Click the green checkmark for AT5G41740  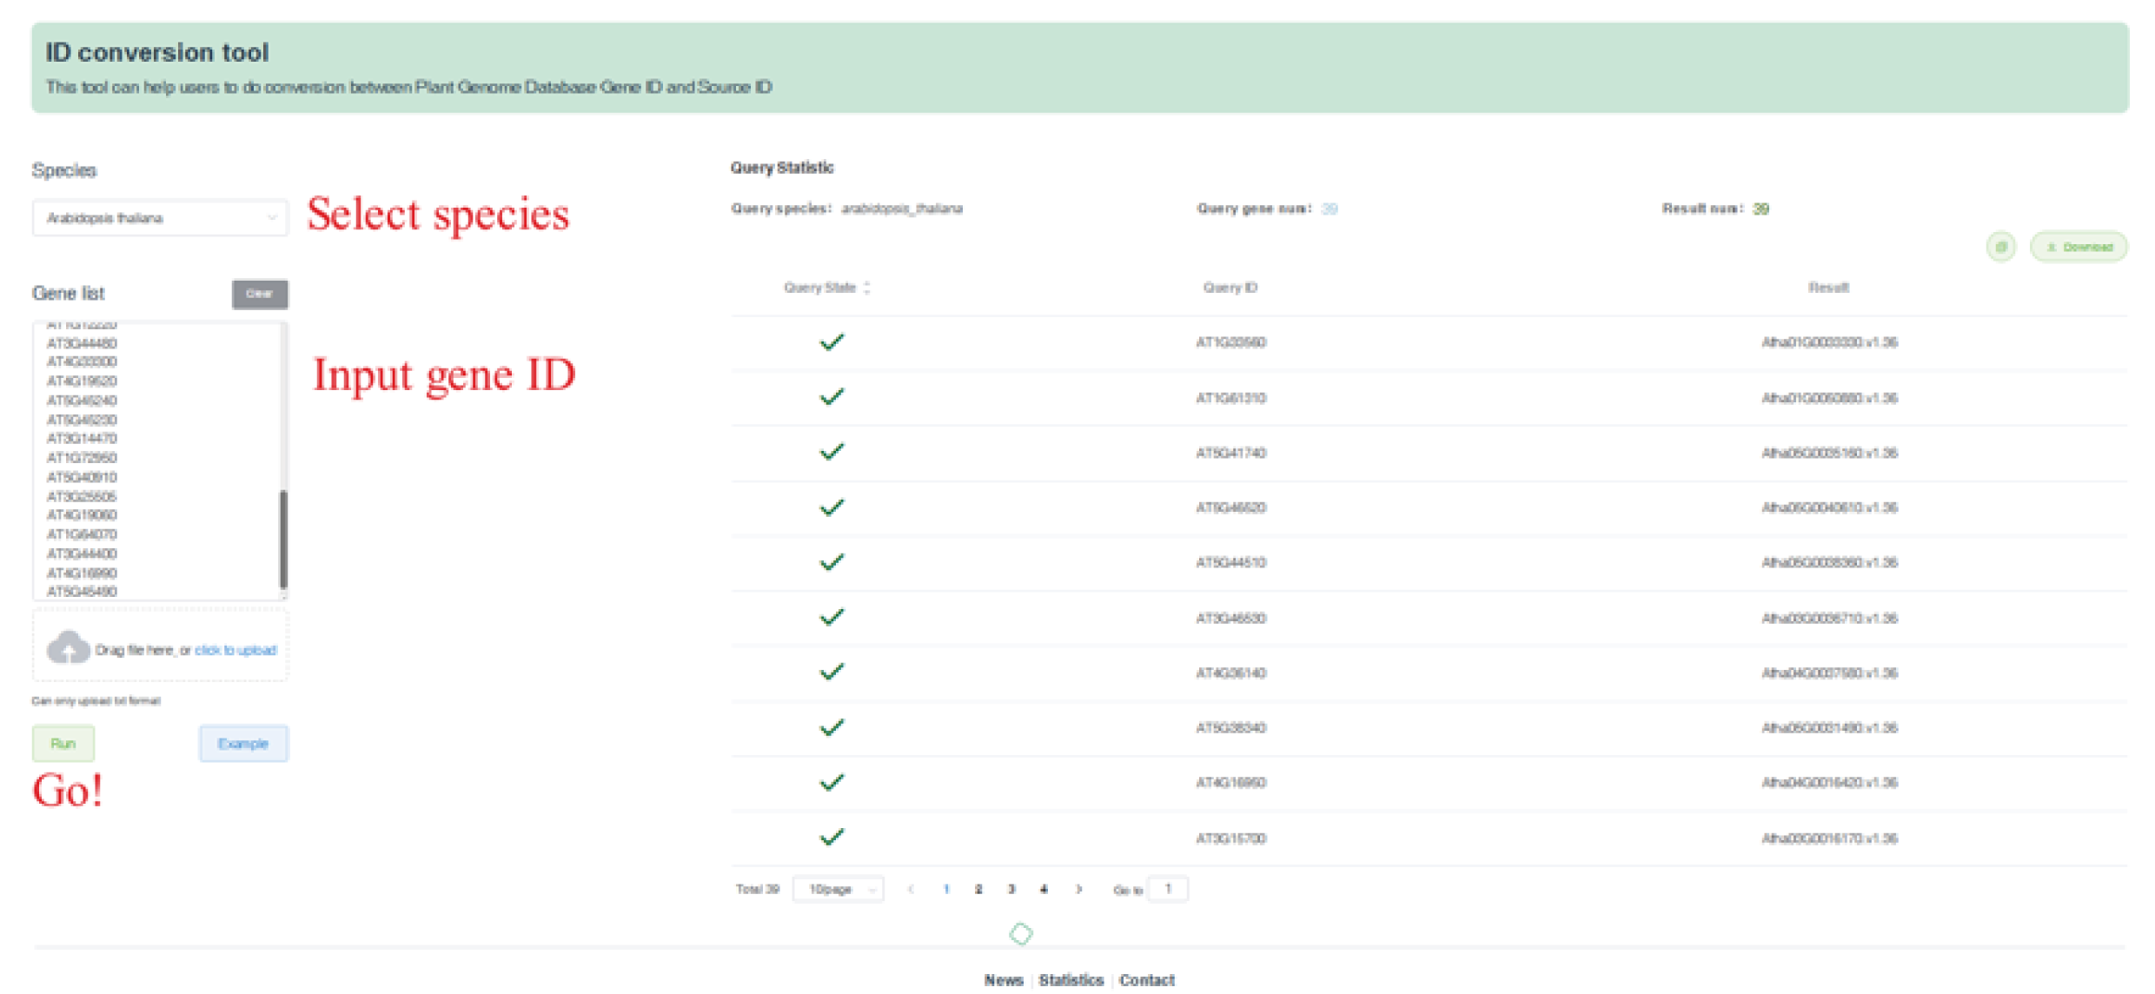(x=832, y=452)
